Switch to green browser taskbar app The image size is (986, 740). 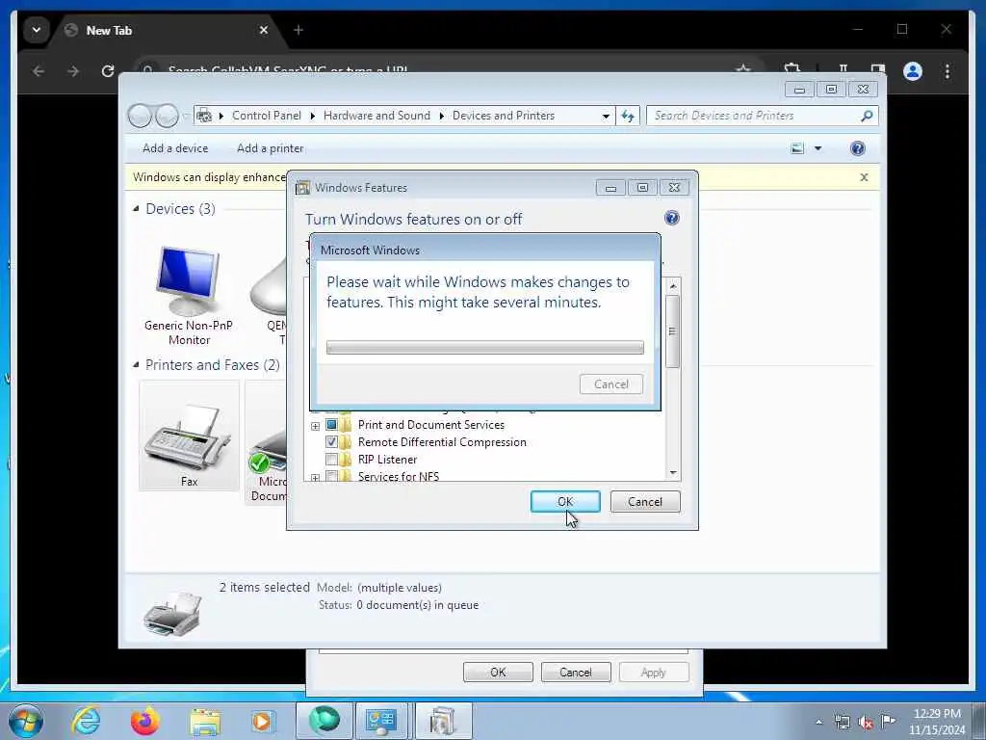click(x=324, y=721)
